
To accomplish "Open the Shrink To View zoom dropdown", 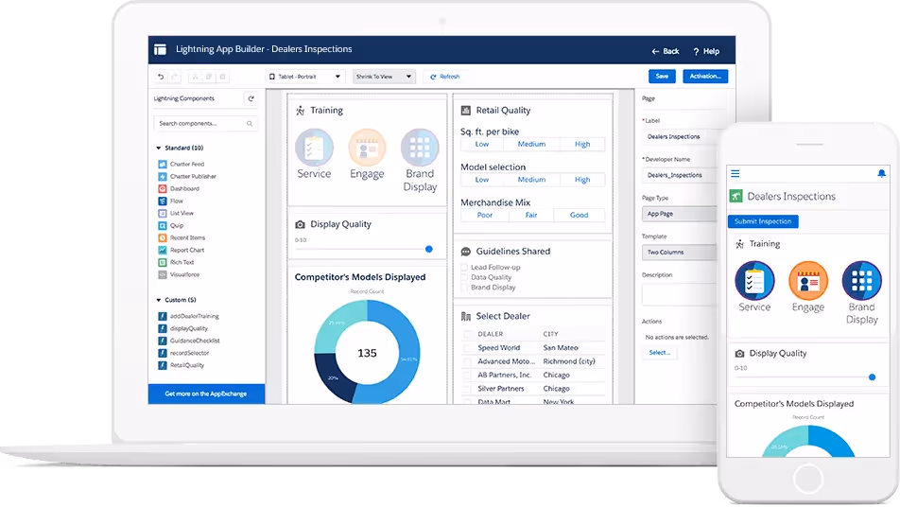I will click(x=384, y=77).
